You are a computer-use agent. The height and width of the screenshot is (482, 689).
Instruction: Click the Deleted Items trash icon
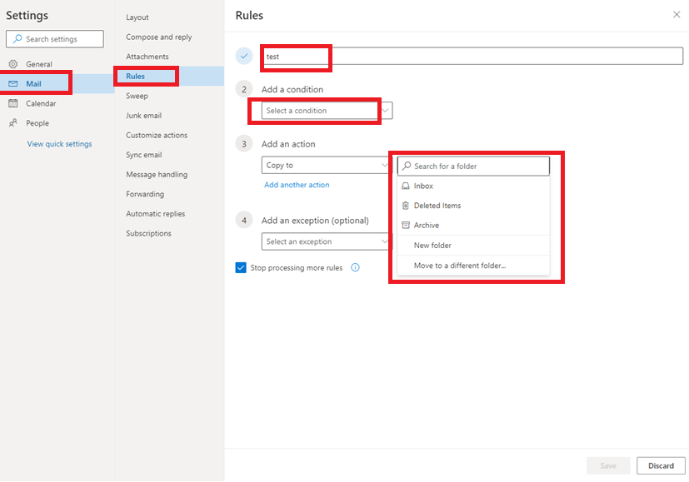pyautogui.click(x=406, y=206)
